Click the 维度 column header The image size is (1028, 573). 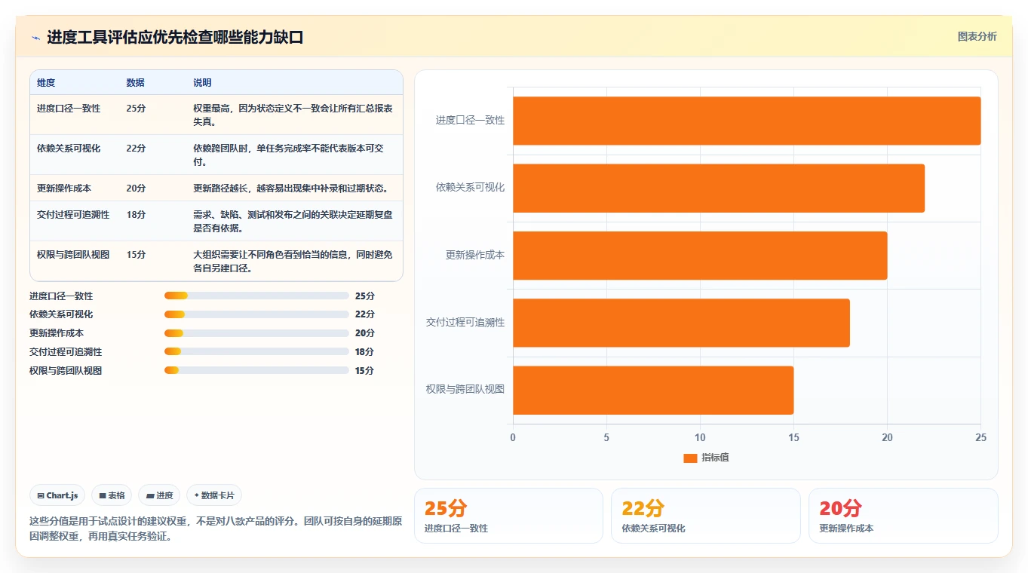(46, 82)
